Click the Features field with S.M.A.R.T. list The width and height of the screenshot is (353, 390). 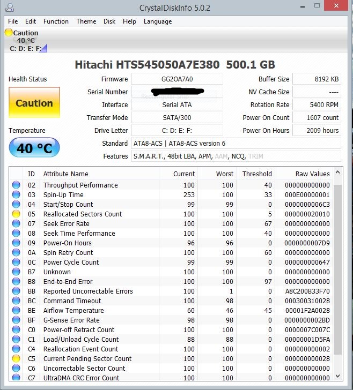(x=236, y=156)
